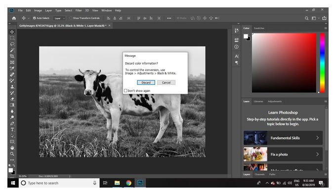The image size is (336, 195).
Task: Click the rainbow hue slider strip
Action: (322, 63)
